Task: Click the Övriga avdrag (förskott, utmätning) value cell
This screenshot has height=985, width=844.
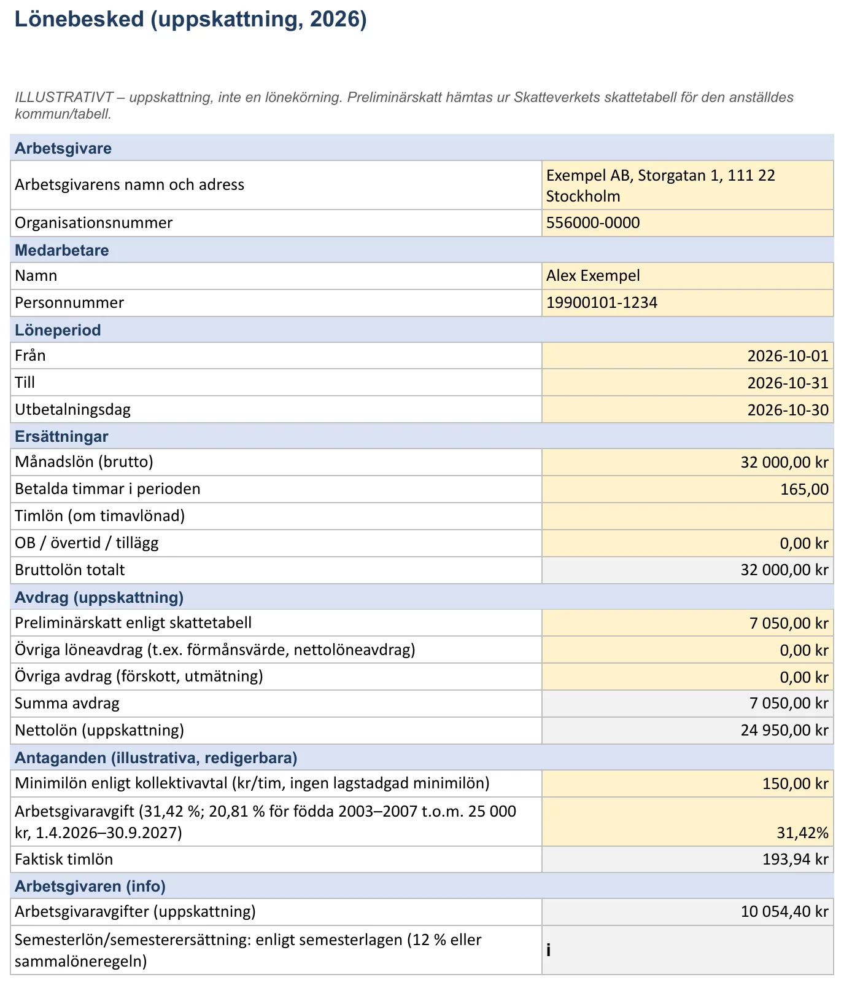Action: pos(687,677)
